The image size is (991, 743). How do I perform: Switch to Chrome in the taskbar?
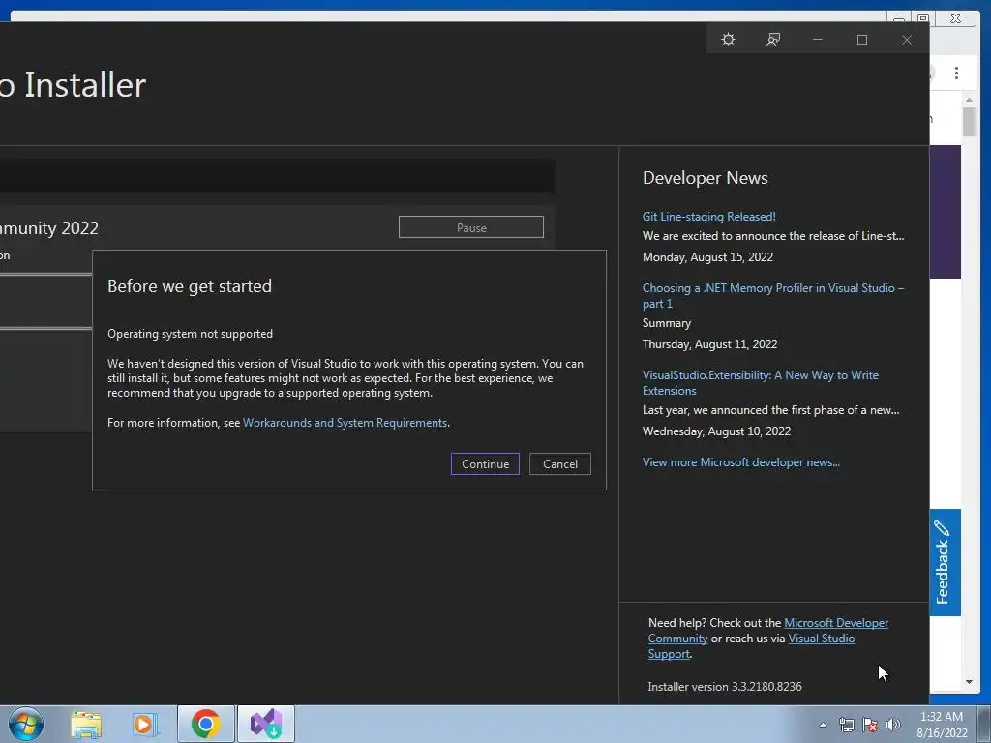coord(205,724)
